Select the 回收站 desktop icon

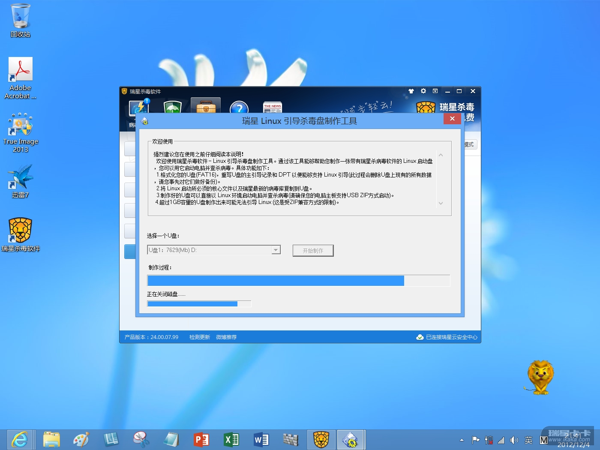coord(20,21)
